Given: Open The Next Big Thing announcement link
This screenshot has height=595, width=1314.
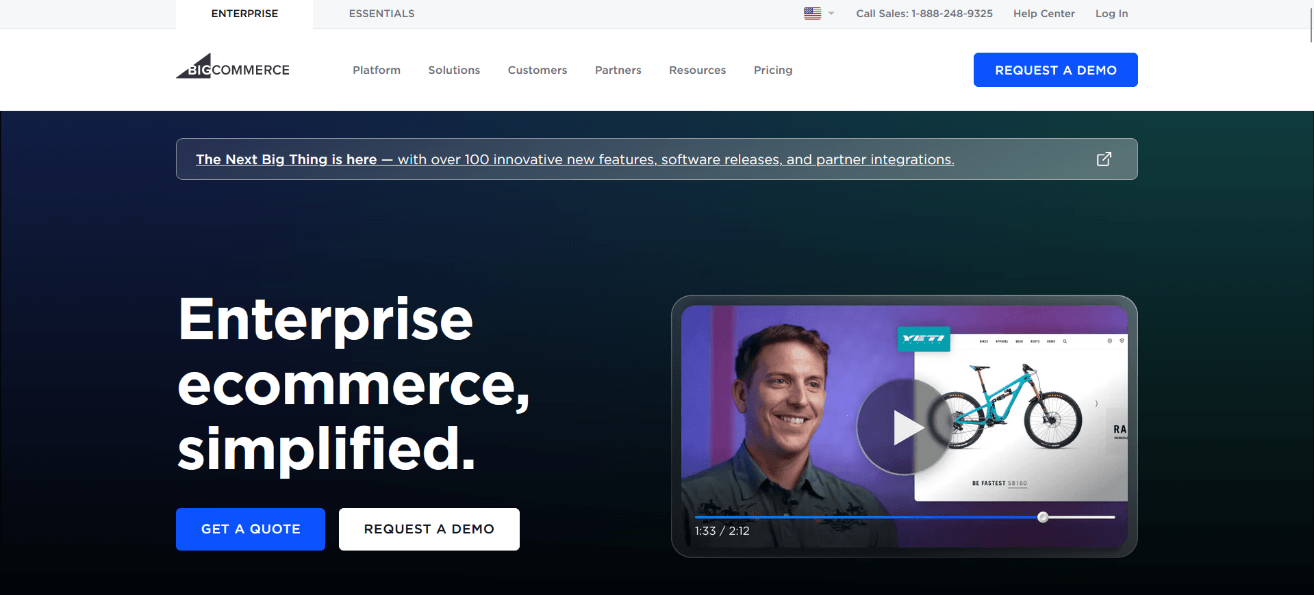Looking at the screenshot, I should [574, 159].
